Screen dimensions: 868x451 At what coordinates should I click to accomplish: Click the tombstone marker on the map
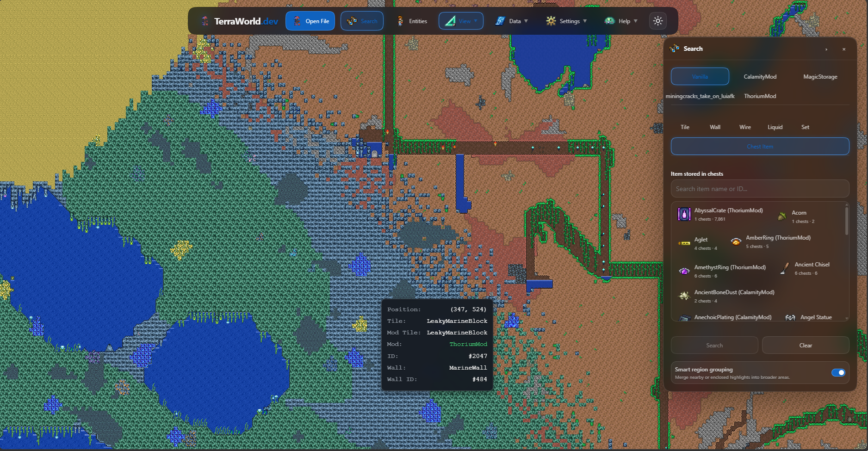click(374, 154)
